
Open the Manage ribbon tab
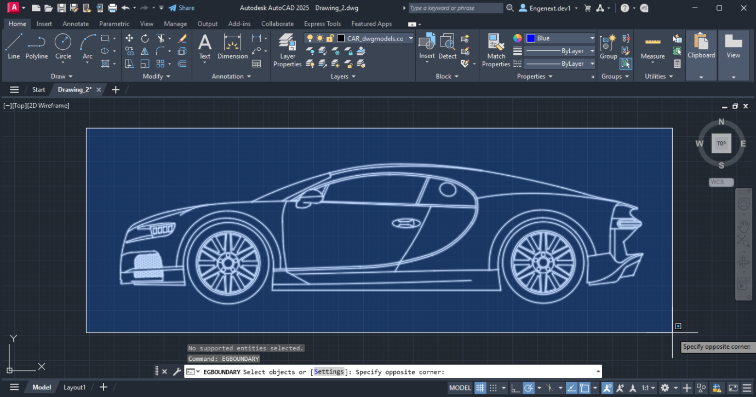point(175,24)
